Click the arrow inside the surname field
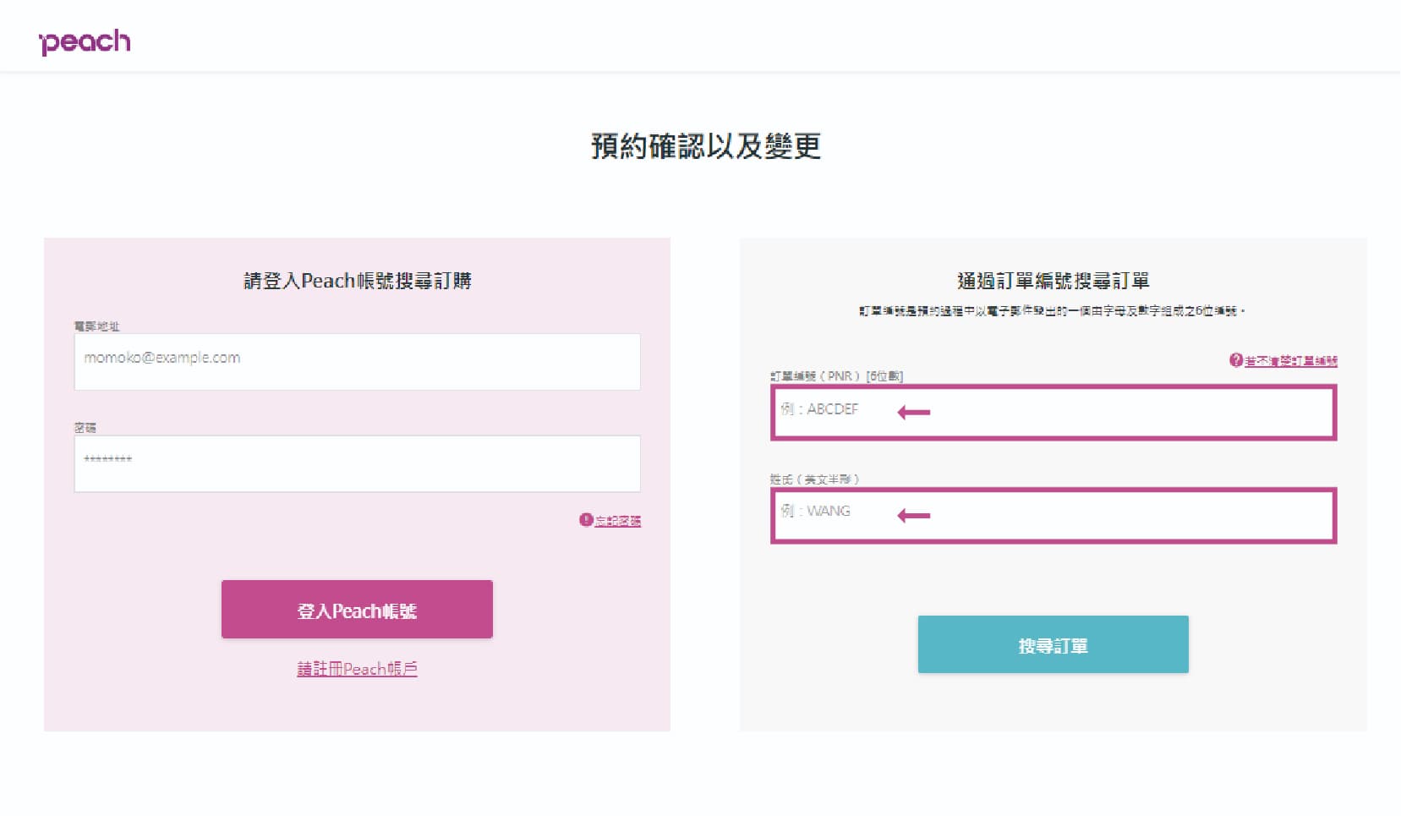Image resolution: width=1401 pixels, height=816 pixels. (913, 515)
